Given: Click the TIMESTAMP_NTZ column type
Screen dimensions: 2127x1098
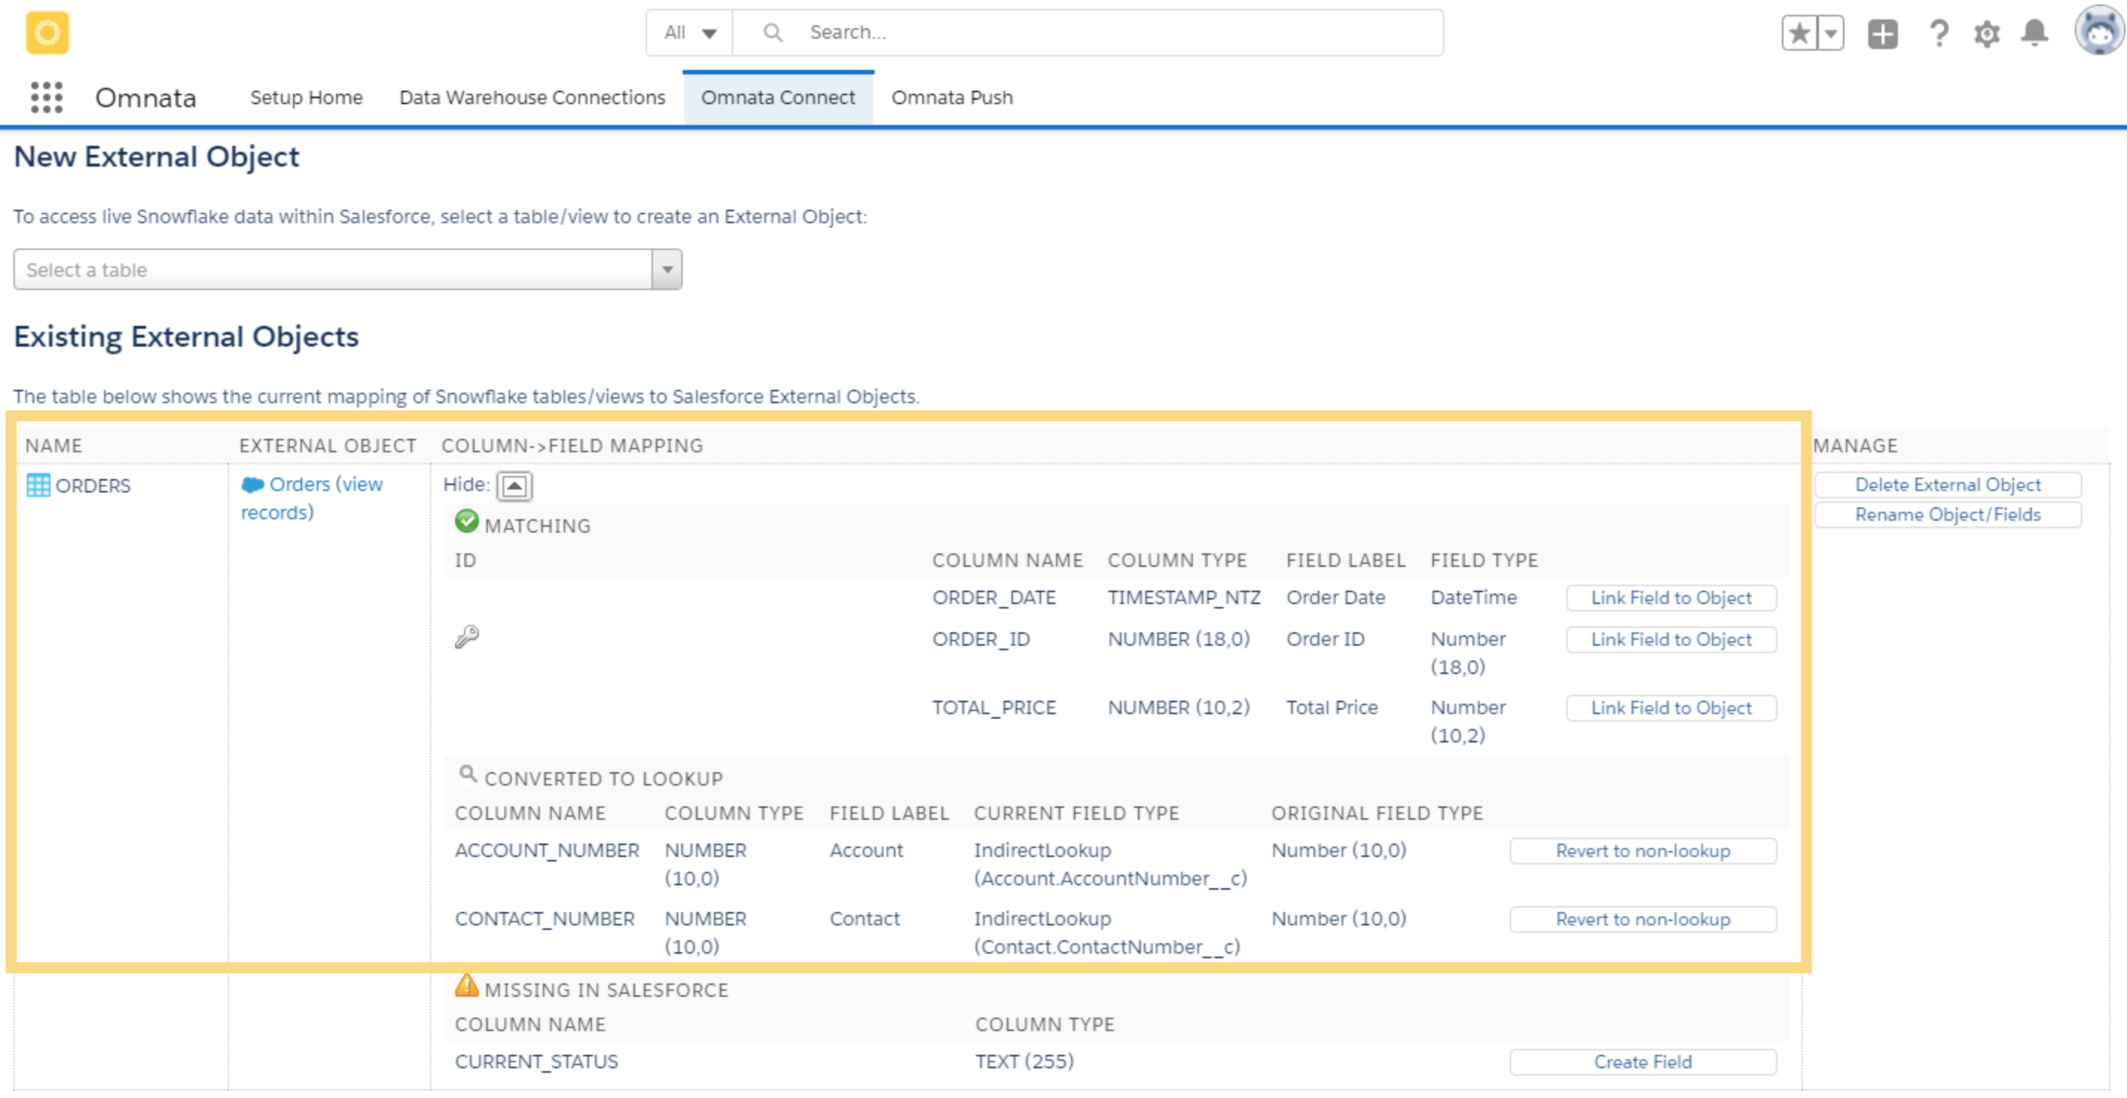Looking at the screenshot, I should (1184, 597).
